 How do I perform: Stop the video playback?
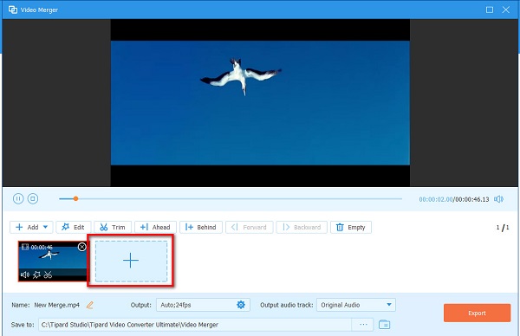[x=33, y=199]
